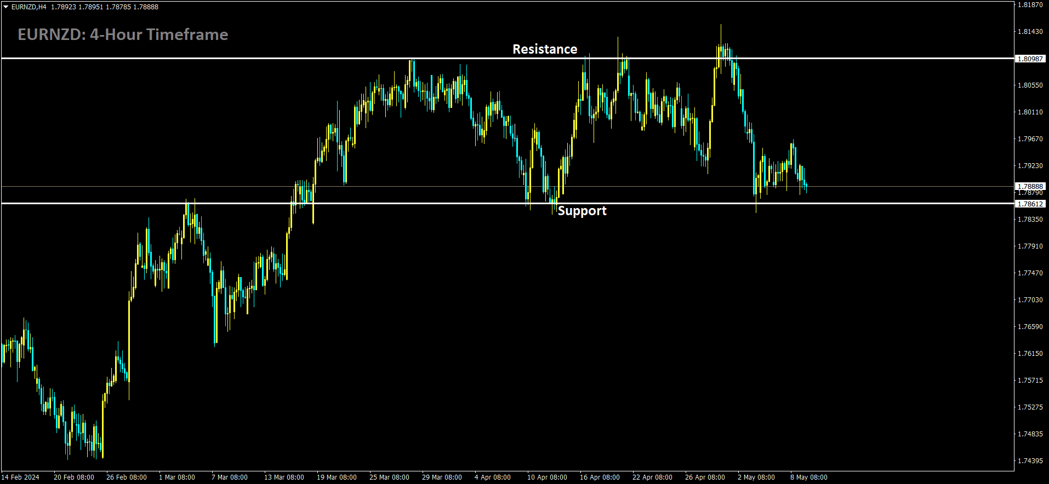Click the 7 Mar 08:00 time label
1049x484 pixels.
coord(230,477)
